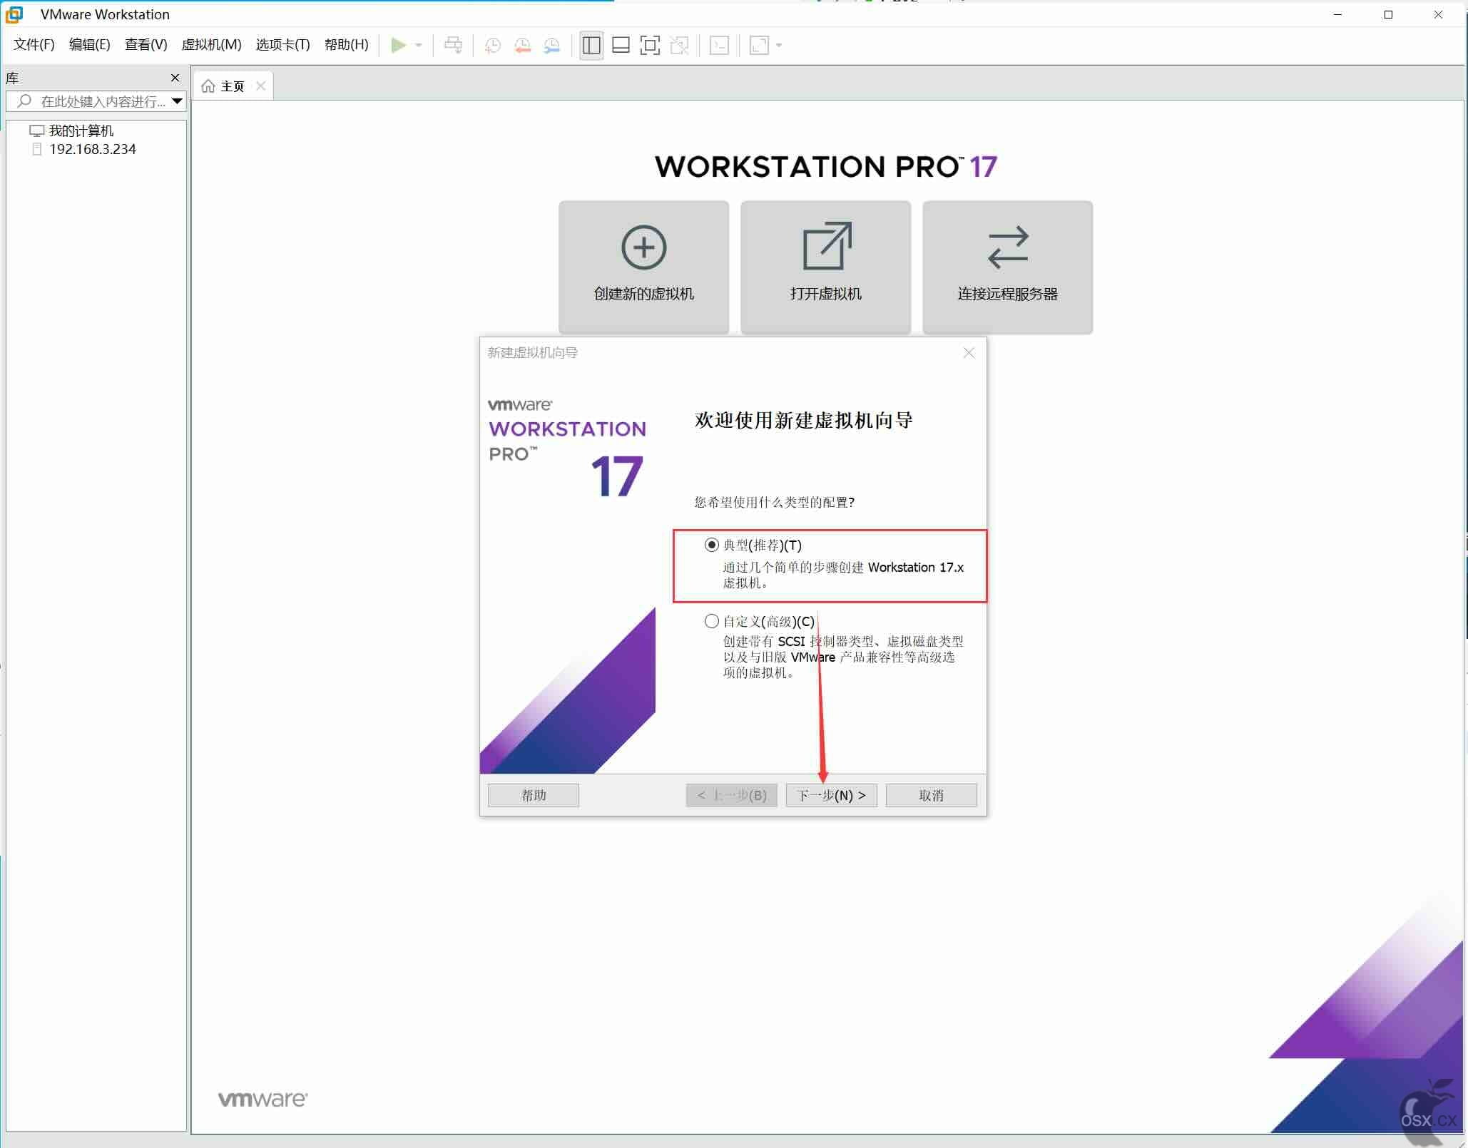Click the green power on play icon

coord(399,46)
